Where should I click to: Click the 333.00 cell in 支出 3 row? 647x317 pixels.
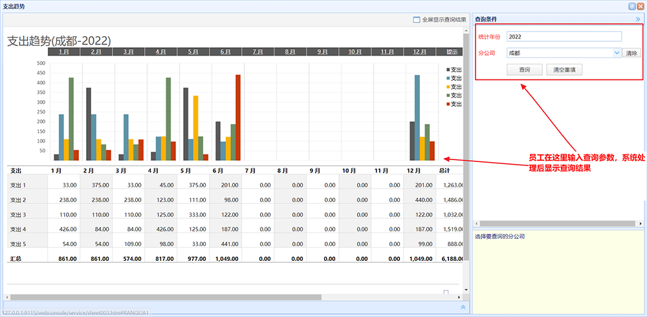click(199, 214)
